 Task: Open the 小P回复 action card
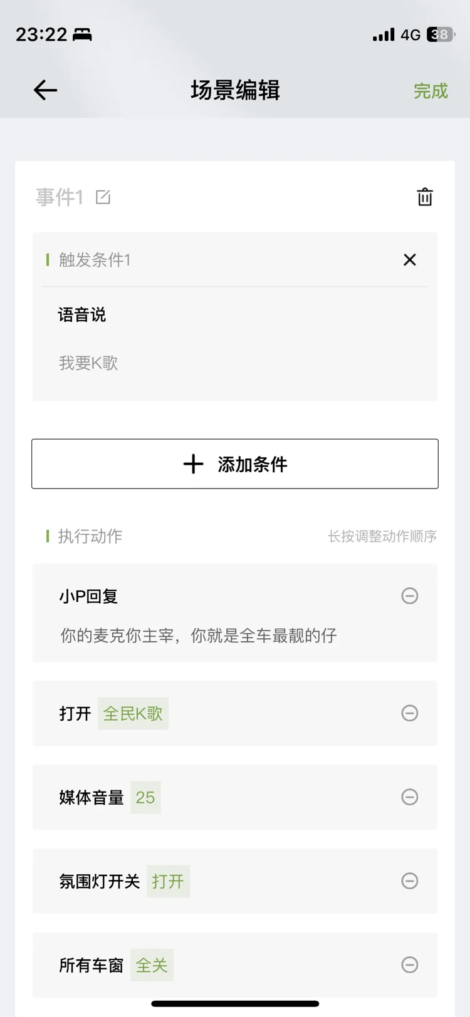coord(235,612)
